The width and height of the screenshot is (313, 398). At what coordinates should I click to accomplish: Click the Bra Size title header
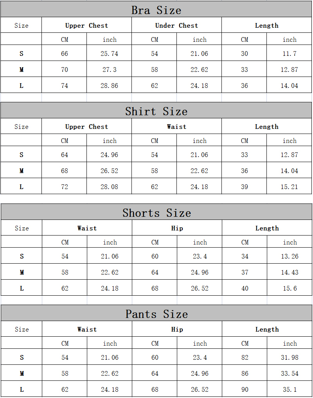tap(156, 9)
